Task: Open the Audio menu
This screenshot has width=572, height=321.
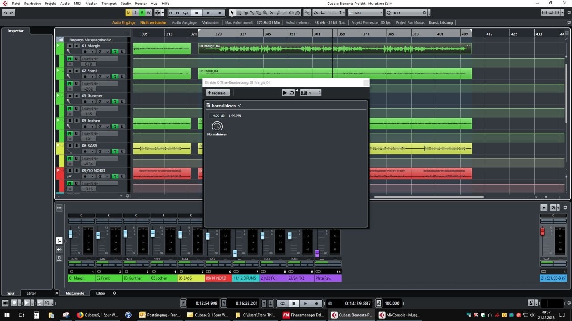Action: (x=65, y=3)
